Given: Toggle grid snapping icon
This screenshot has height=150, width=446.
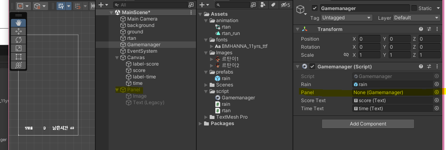Looking at the screenshot, I should pyautogui.click(x=78, y=6).
